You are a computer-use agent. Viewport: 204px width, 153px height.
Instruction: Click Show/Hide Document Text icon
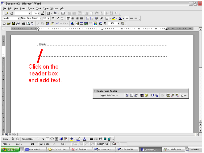pos(157,96)
